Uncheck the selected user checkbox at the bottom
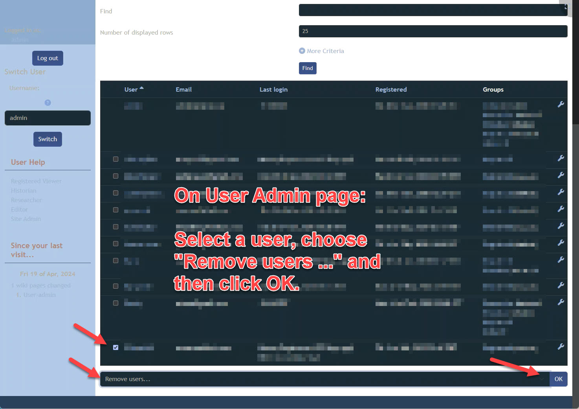This screenshot has width=579, height=409. [115, 347]
